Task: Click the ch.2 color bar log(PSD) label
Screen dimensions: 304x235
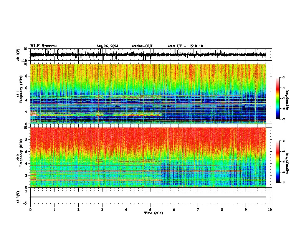Action: pyautogui.click(x=287, y=164)
